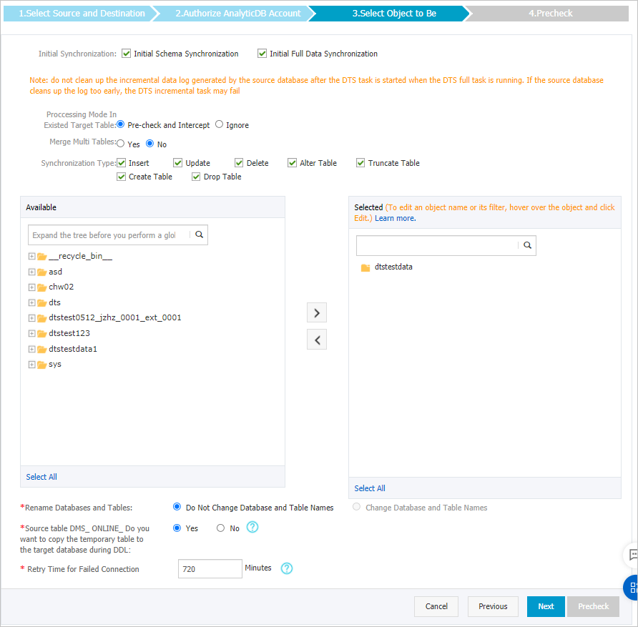The width and height of the screenshot is (638, 627).
Task: Move selected objects to the right panel
Action: (x=317, y=312)
